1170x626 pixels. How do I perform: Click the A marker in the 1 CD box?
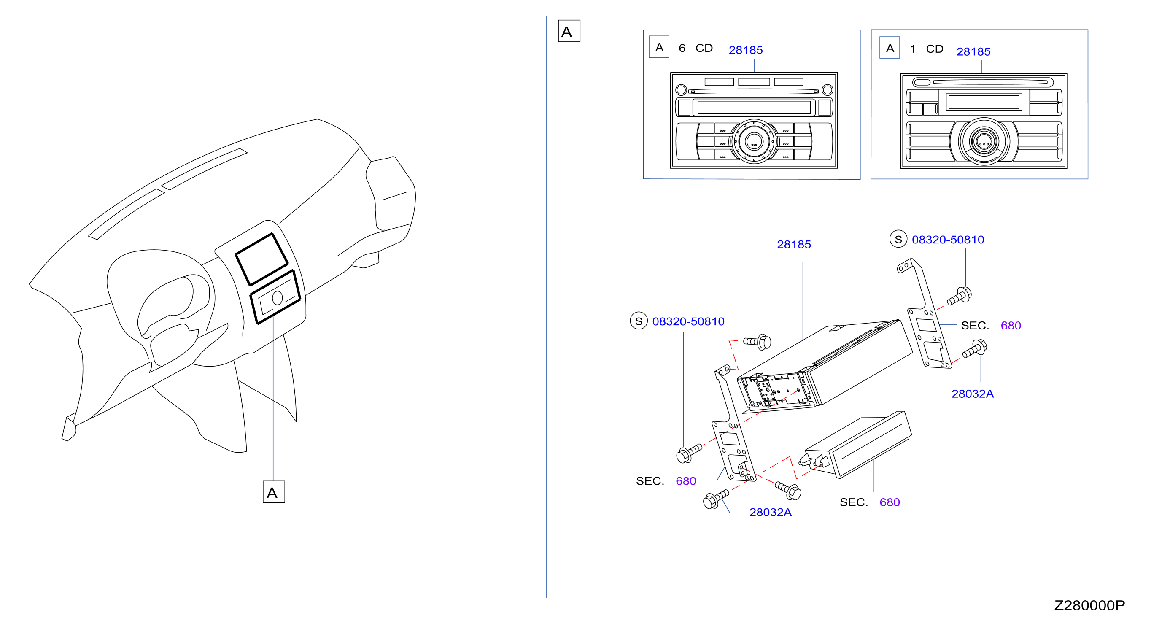point(890,48)
